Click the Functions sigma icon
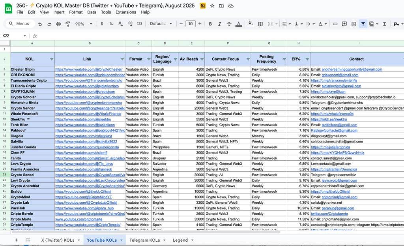The width and height of the screenshot is (404, 246). pos(385,24)
